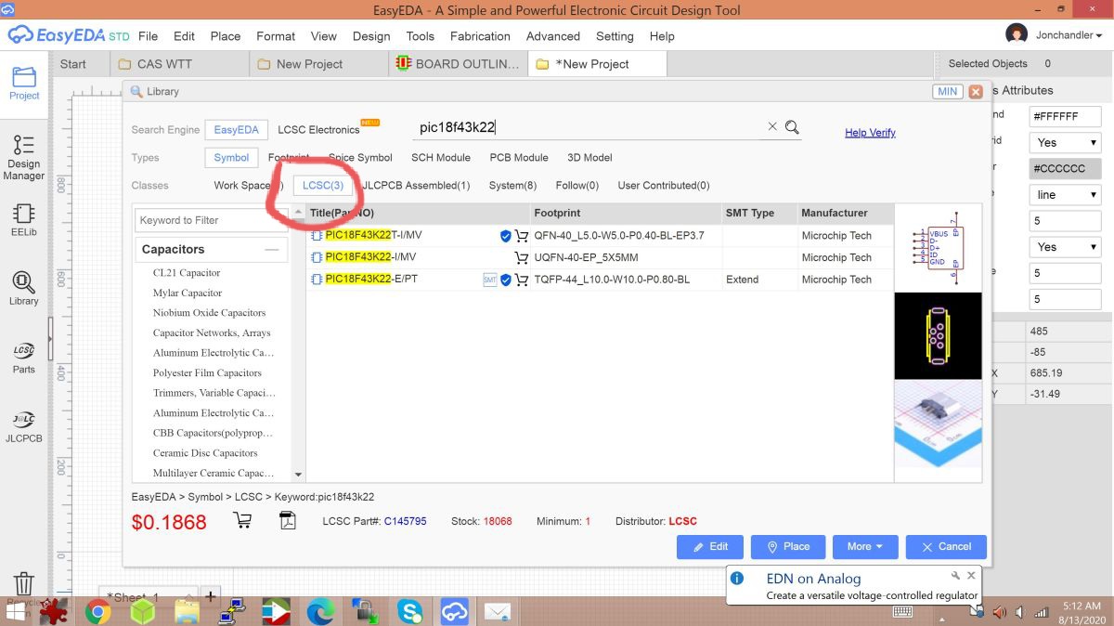The width and height of the screenshot is (1114, 626).
Task: Click the Cancel button
Action: [x=946, y=546]
